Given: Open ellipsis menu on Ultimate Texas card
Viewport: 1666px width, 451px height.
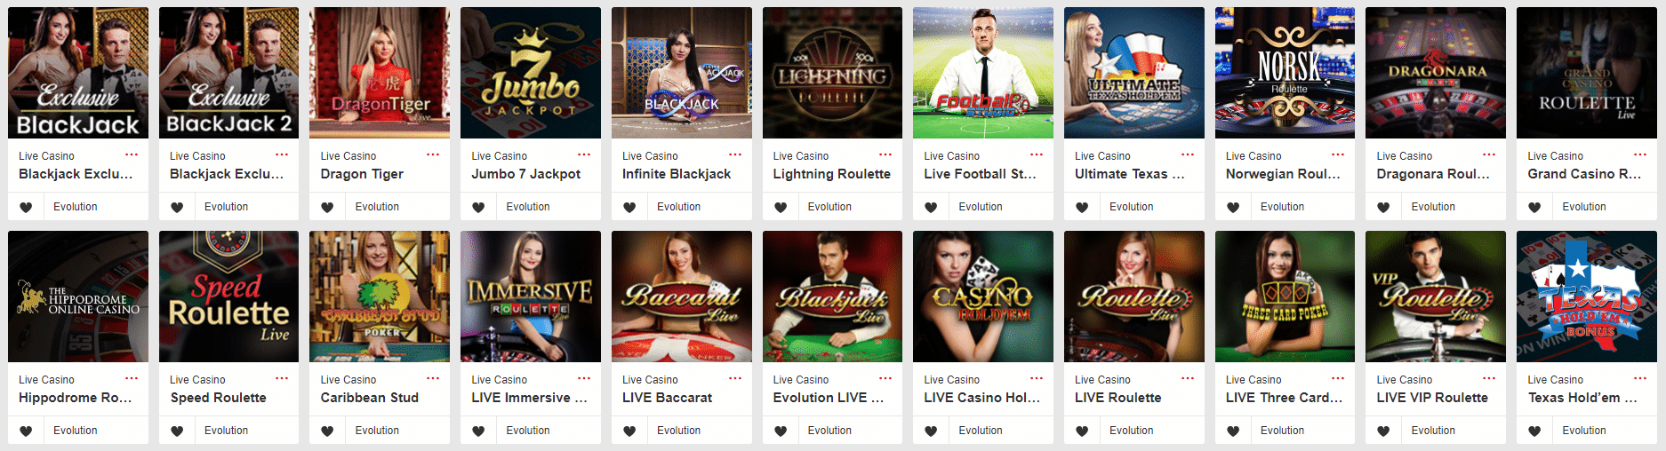Looking at the screenshot, I should (1188, 154).
